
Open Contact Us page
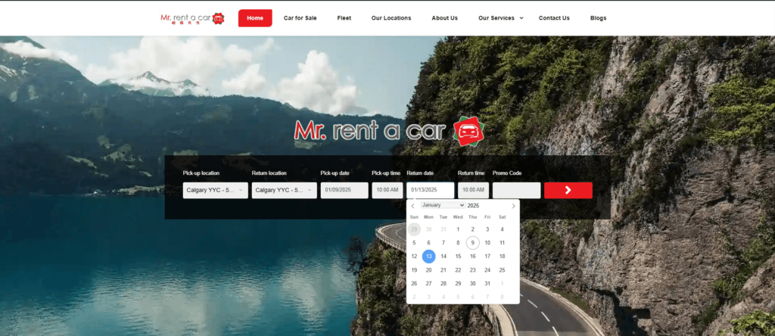tap(554, 18)
